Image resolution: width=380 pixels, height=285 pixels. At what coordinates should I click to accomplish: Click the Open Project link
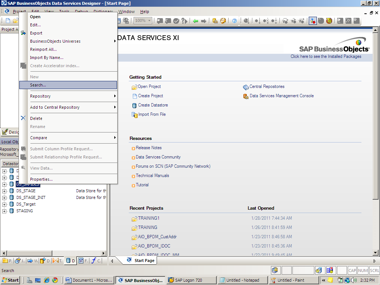149,86
